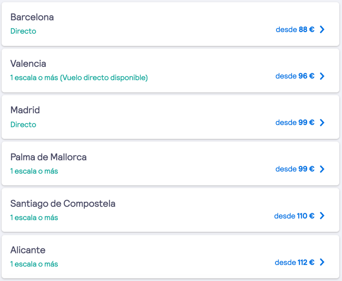This screenshot has width=342, height=281.
Task: Open the 'desde 88 €' Barcelona price
Action: pos(295,29)
